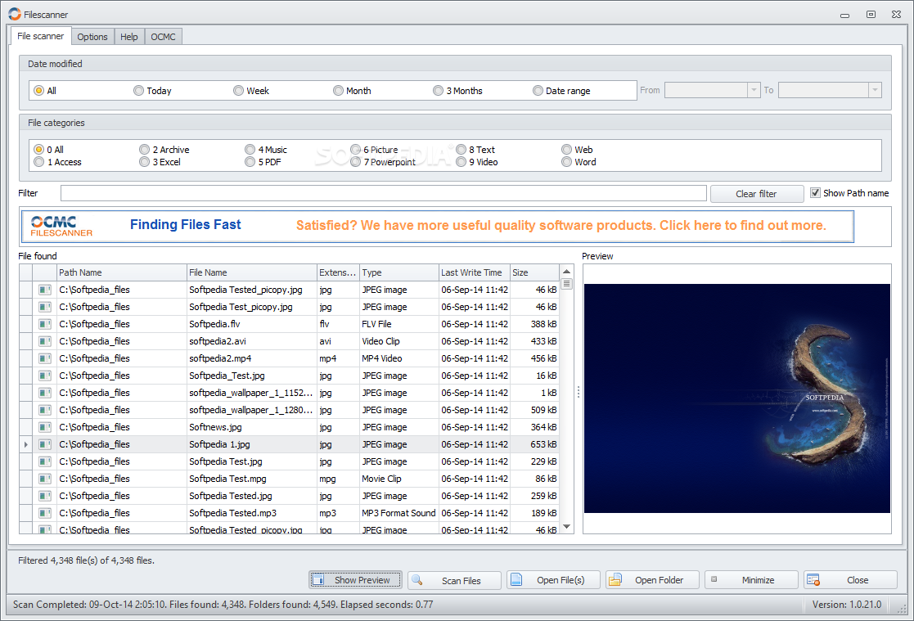Click the Open Folder button
Screen dimensions: 914x621
click(652, 580)
